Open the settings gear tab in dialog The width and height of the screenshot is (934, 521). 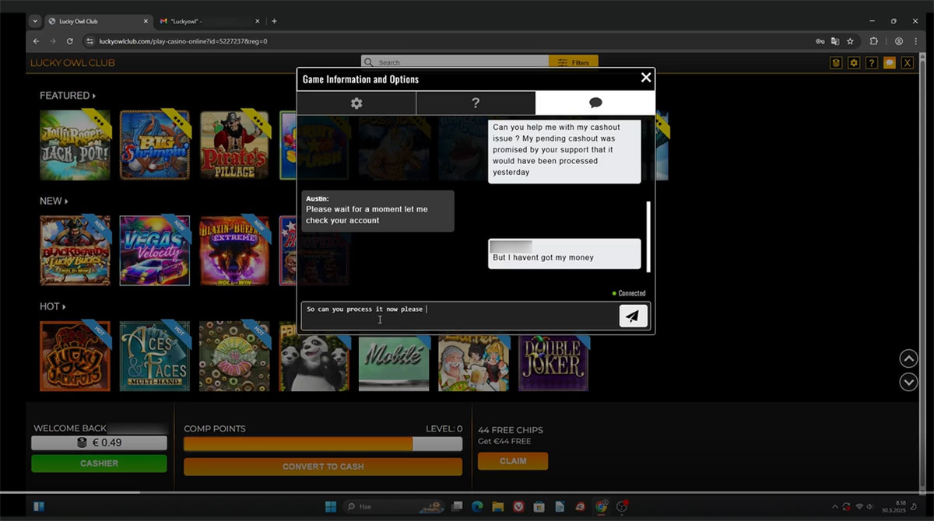coord(356,103)
